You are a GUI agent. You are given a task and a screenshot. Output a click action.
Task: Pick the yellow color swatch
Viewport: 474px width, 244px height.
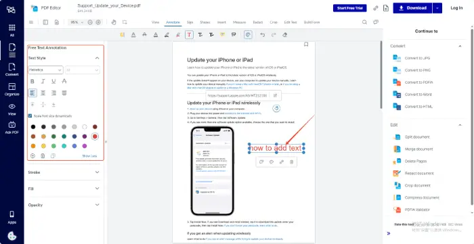43,146
